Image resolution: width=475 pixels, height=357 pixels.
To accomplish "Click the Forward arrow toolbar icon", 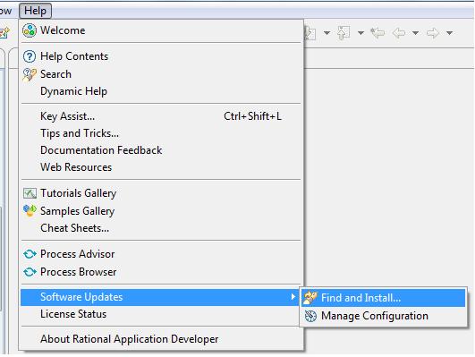I will coord(433,32).
